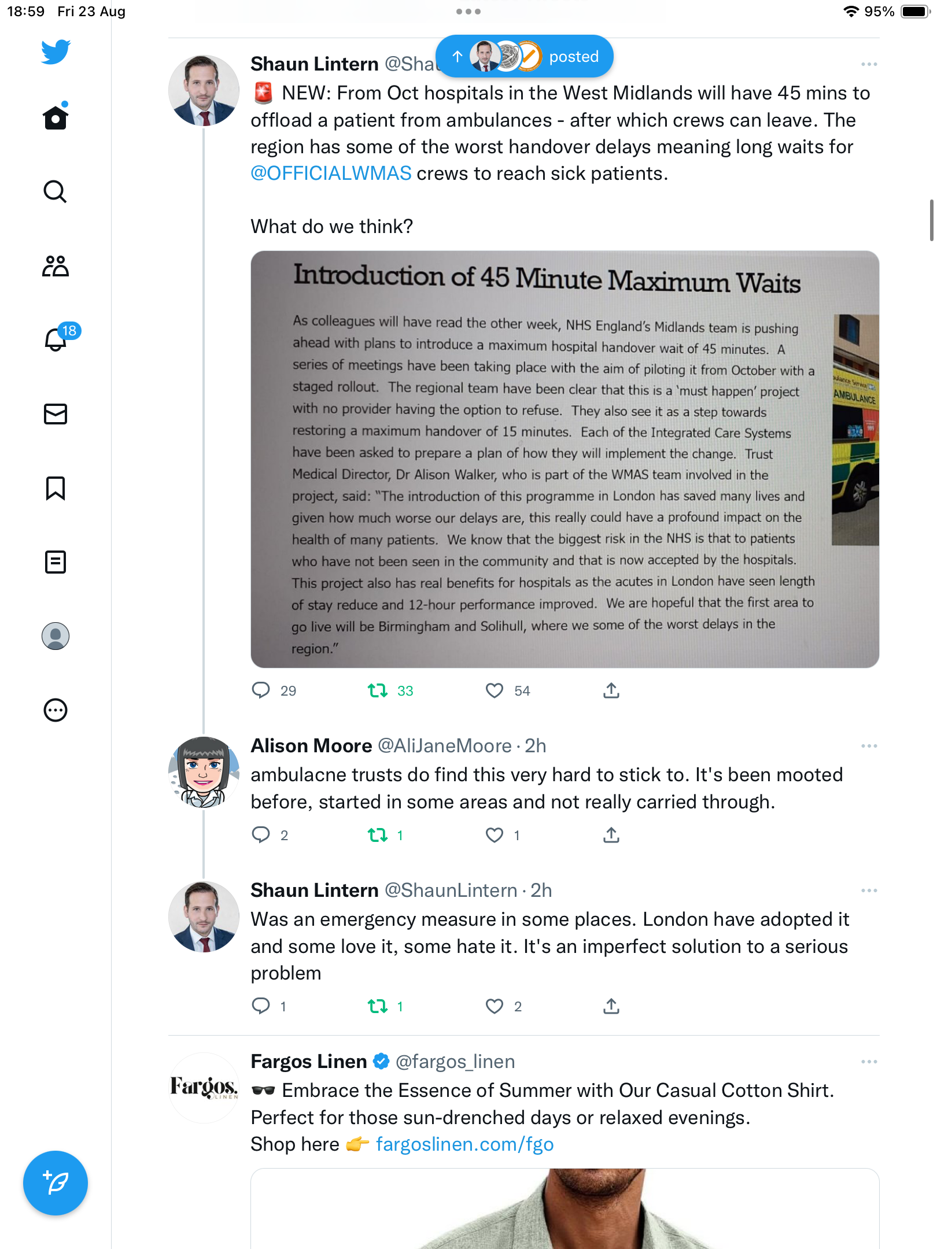Open Home from the sidebar house icon

(56, 117)
